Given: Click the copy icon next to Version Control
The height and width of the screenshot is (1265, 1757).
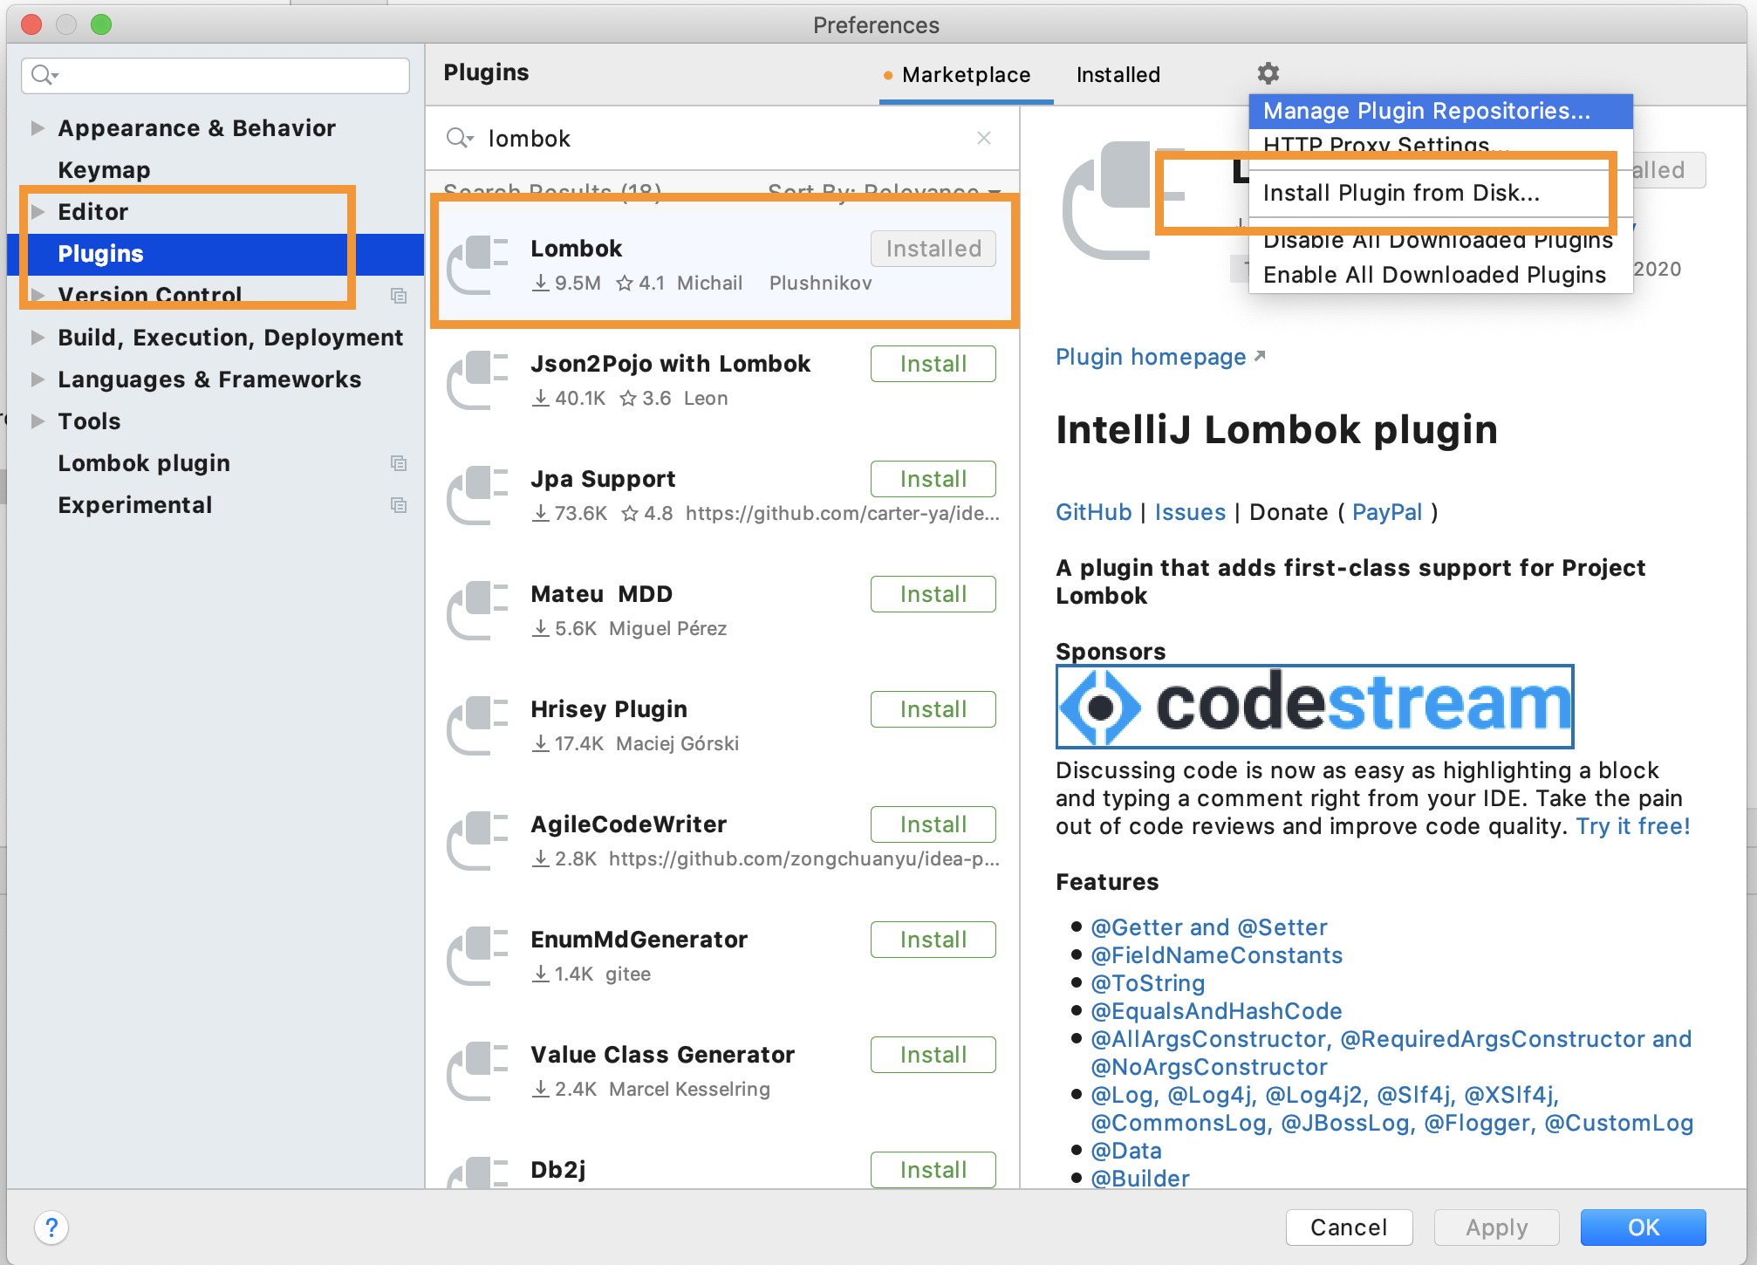Looking at the screenshot, I should click(x=400, y=296).
